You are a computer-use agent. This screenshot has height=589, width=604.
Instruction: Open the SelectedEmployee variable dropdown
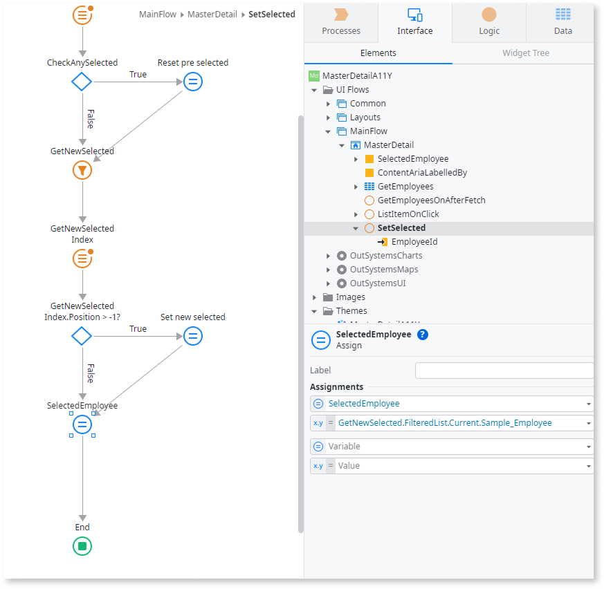click(588, 404)
